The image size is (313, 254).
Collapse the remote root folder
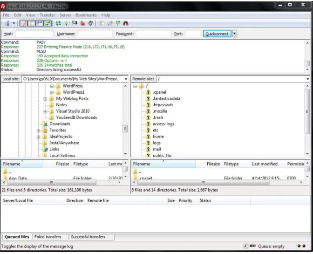tap(135, 86)
